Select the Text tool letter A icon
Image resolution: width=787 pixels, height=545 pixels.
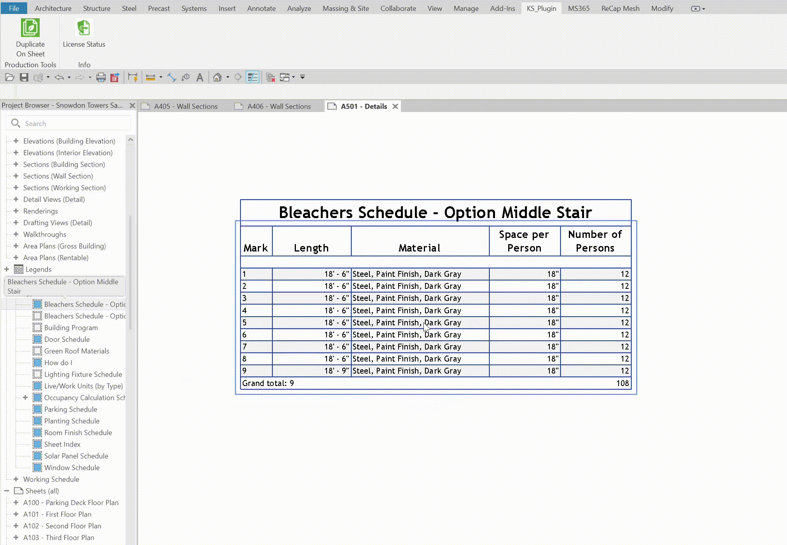click(200, 77)
